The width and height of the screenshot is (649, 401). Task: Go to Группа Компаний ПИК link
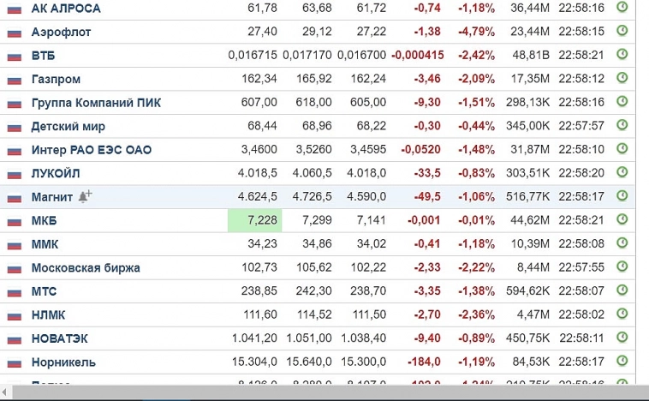coord(96,103)
